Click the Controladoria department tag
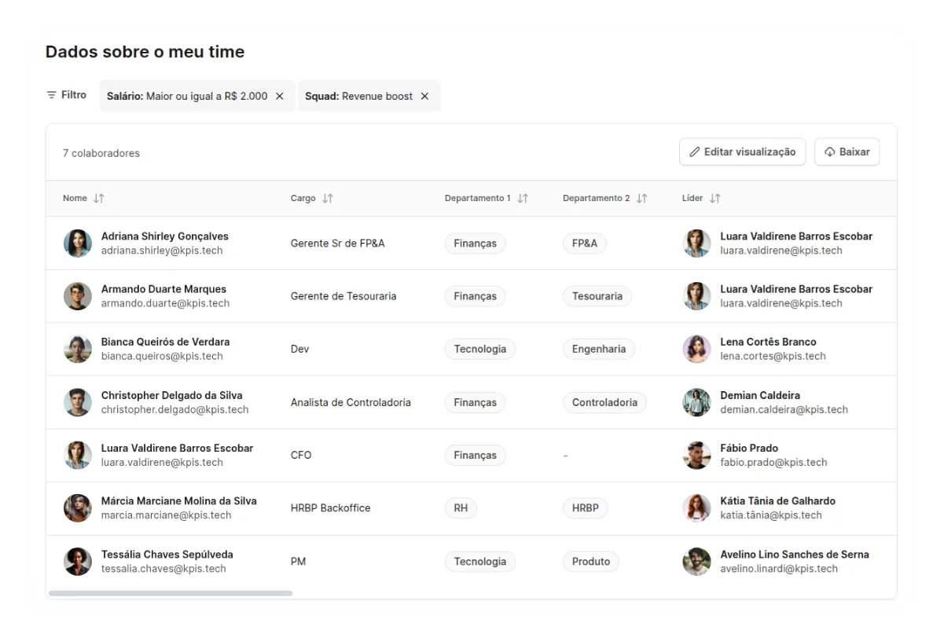The image size is (944, 641). [604, 402]
